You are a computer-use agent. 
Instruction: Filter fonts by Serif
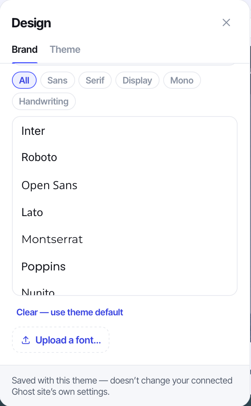[95, 80]
